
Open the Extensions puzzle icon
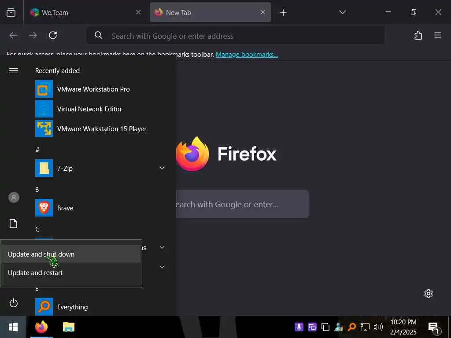pos(418,35)
